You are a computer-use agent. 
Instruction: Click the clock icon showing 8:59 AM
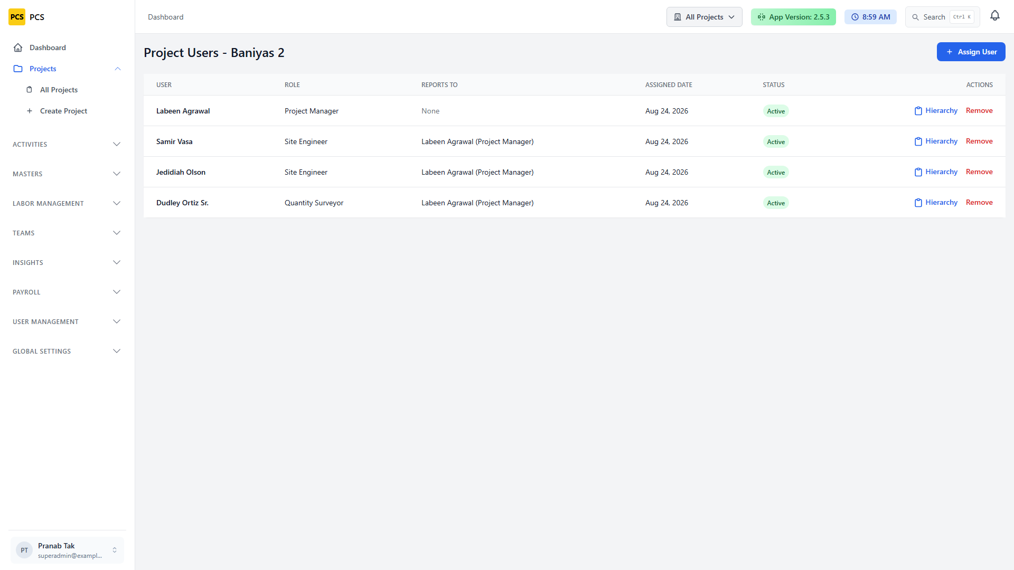[855, 17]
